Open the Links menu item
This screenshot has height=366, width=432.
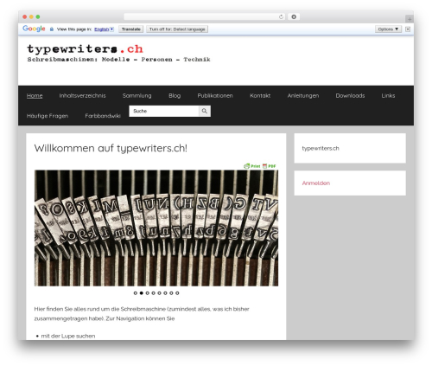(388, 96)
